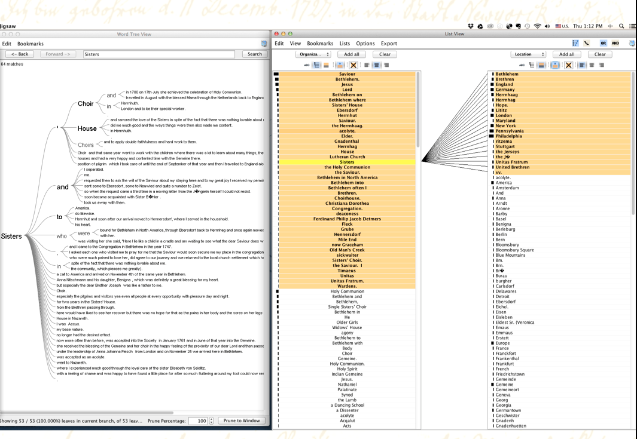Screen dimensions: 637x439
Task: Click the connections display icon left of OR
Action: coord(586,44)
